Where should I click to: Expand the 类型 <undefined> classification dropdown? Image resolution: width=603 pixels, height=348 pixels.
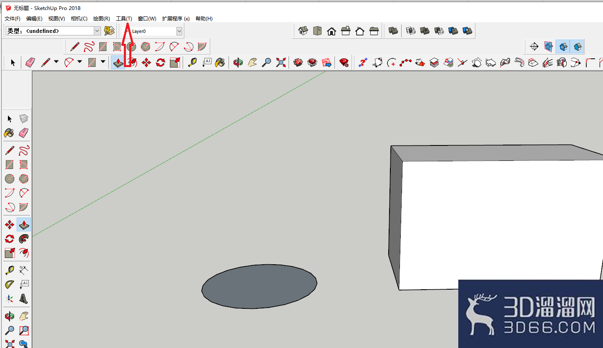[97, 31]
